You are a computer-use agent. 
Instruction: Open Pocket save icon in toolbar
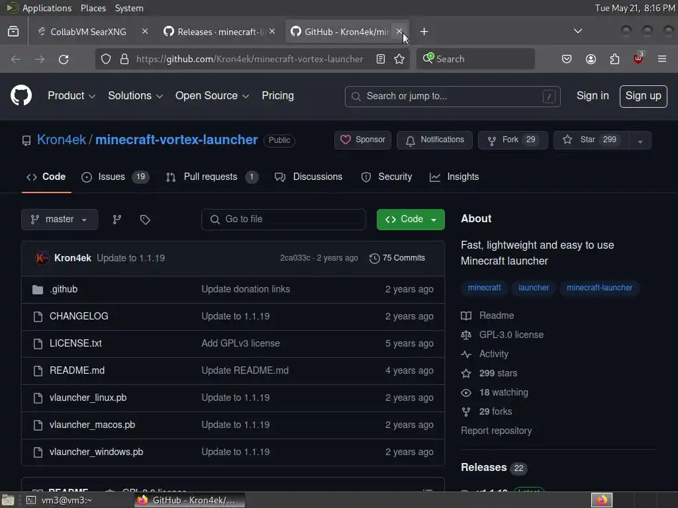click(567, 59)
